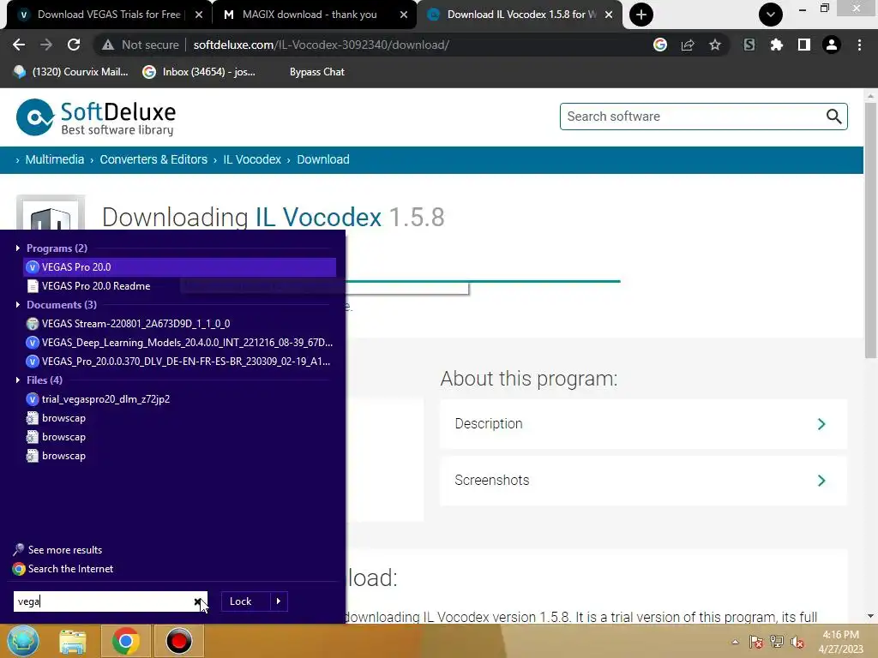Image resolution: width=878 pixels, height=658 pixels.
Task: Click the Not secure warning icon
Action: 107,45
